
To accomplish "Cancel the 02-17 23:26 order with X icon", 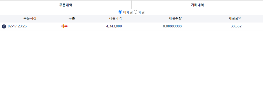I will [x=4, y=26].
